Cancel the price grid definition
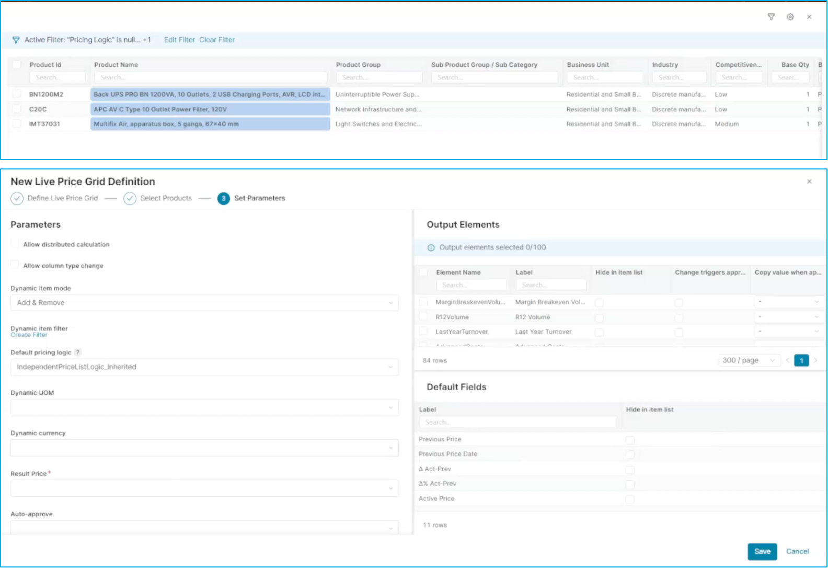Screen dimensions: 828x568 pos(798,551)
